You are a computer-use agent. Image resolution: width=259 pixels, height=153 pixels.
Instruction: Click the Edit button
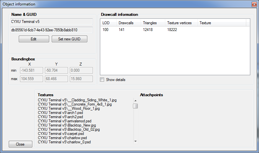click(x=34, y=39)
